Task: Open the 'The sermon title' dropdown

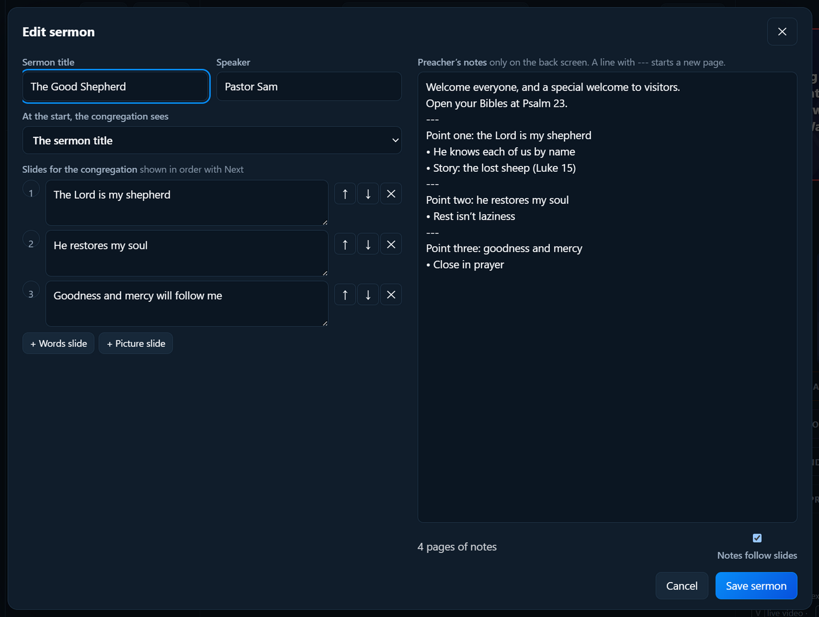Action: (212, 140)
